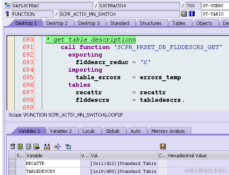Click flddescr_reduc parameter in code
This screenshot has height=175, width=229.
coord(102,62)
